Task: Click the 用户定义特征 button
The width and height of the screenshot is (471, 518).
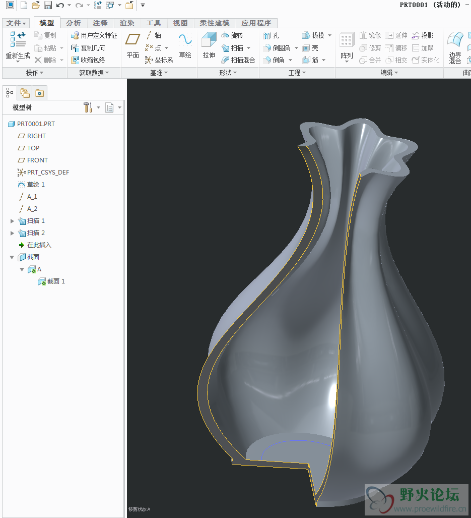Action: pyautogui.click(x=94, y=36)
